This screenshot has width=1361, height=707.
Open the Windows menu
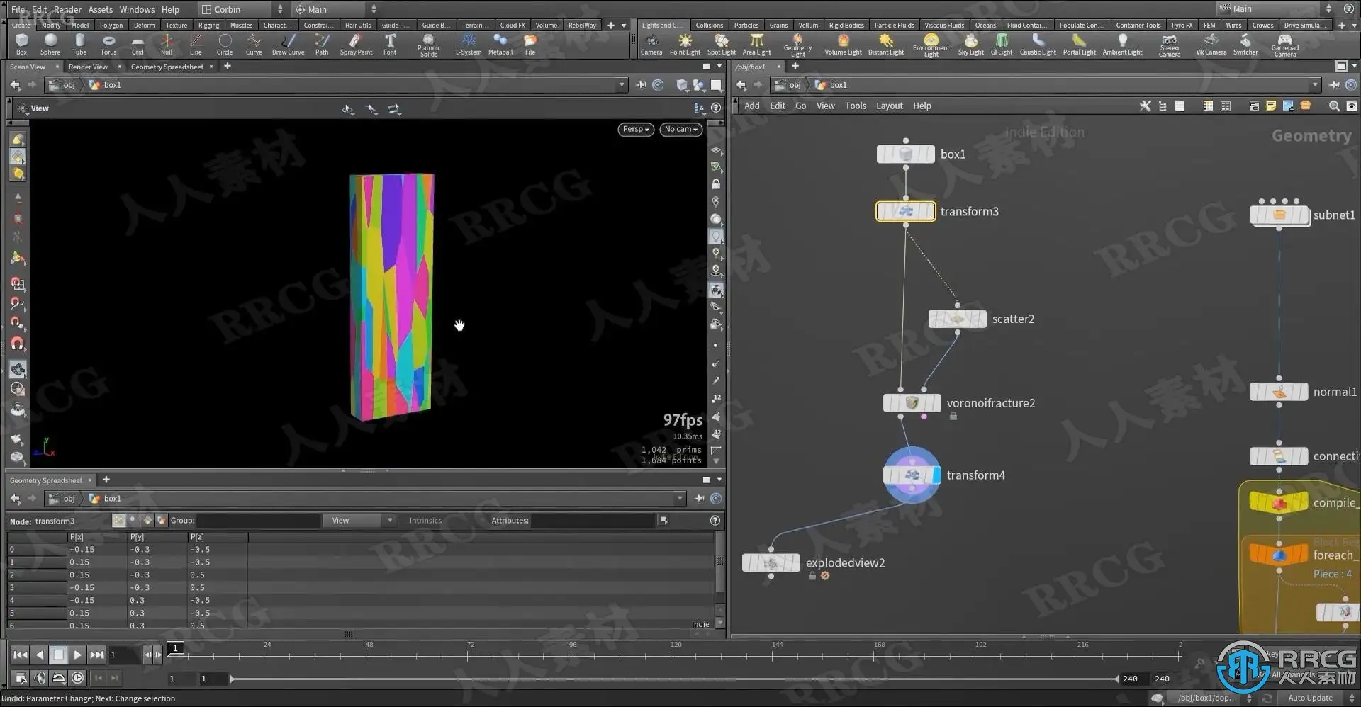click(137, 9)
